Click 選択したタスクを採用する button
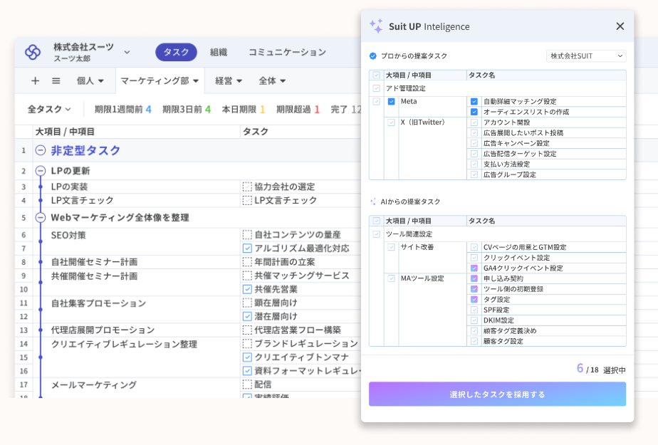This screenshot has height=445, width=658. tap(497, 394)
